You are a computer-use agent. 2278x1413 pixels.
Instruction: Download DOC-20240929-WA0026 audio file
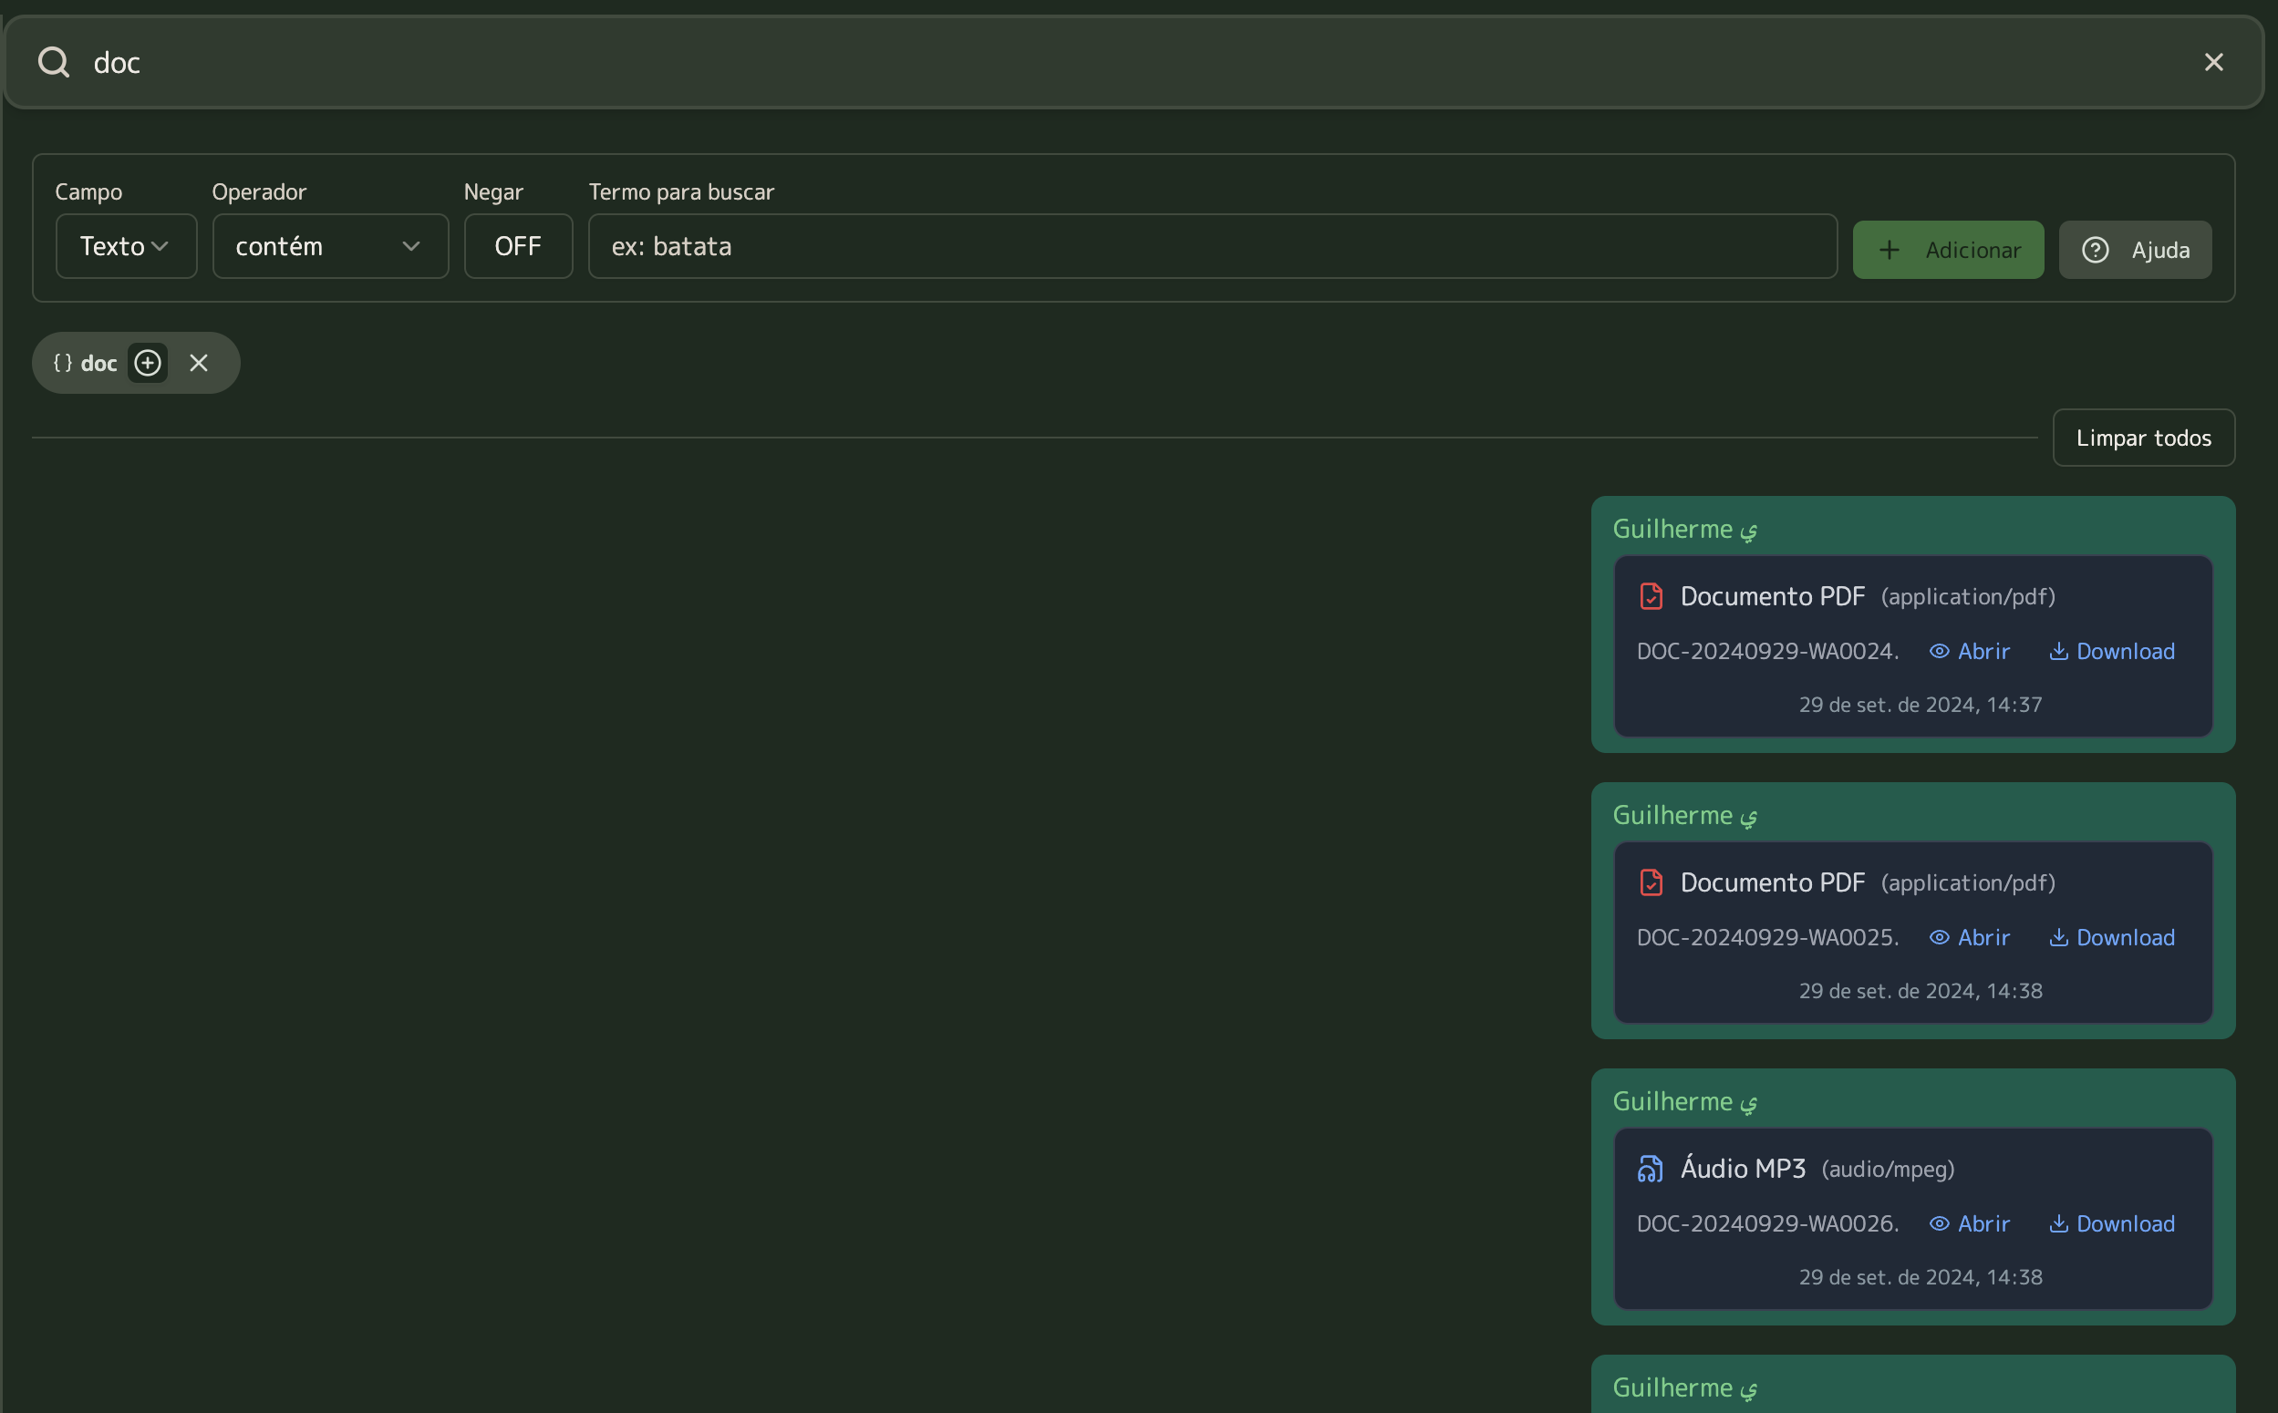point(2111,1223)
